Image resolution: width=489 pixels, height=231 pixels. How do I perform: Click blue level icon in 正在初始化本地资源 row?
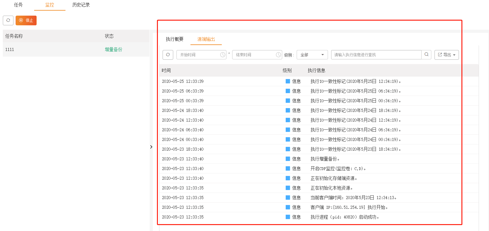288,188
